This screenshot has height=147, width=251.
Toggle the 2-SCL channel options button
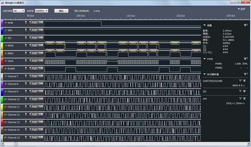[x=26, y=38]
